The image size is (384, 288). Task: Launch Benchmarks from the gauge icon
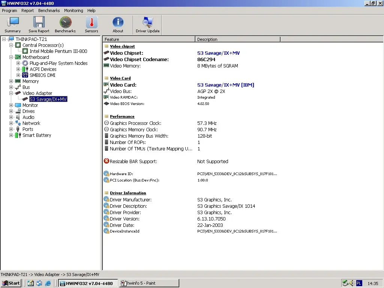pos(65,22)
